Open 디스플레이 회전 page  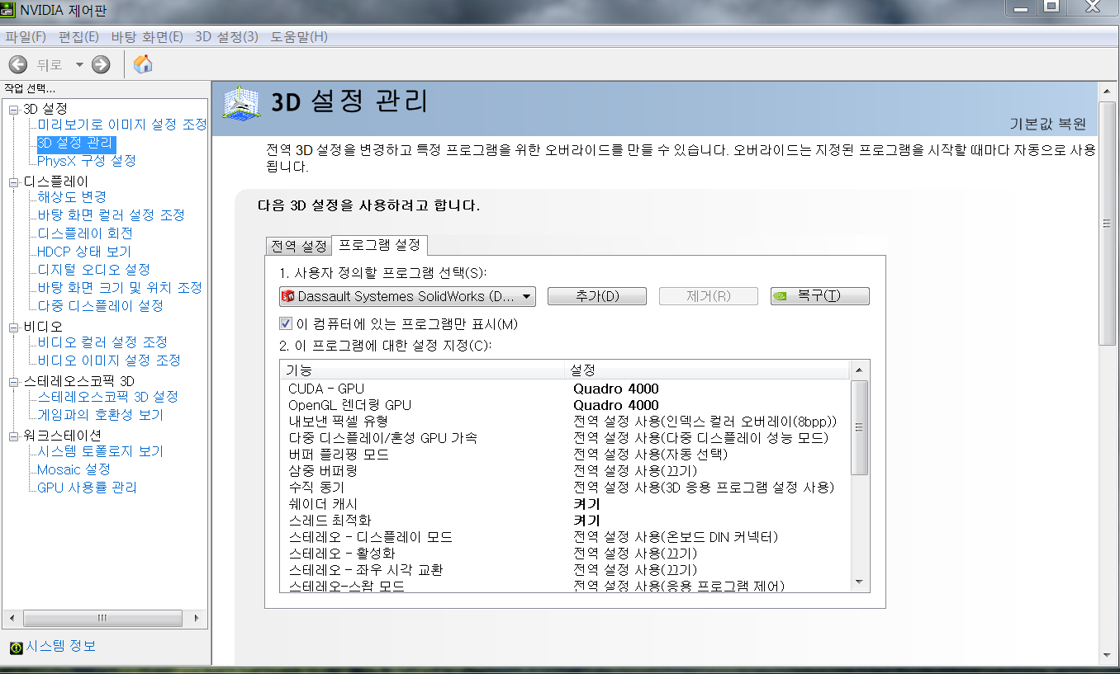[x=85, y=233]
